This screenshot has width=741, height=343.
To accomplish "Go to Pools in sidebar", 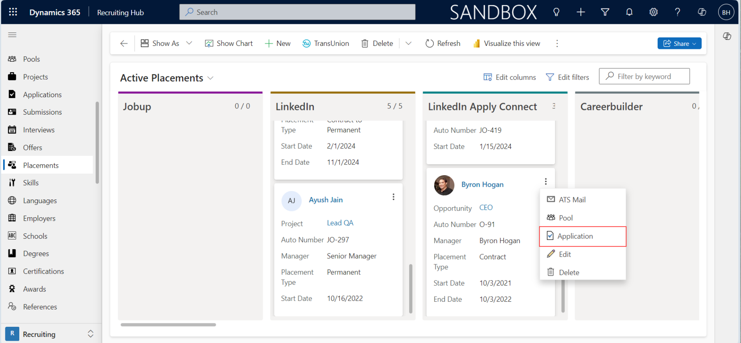I will tap(47, 59).
